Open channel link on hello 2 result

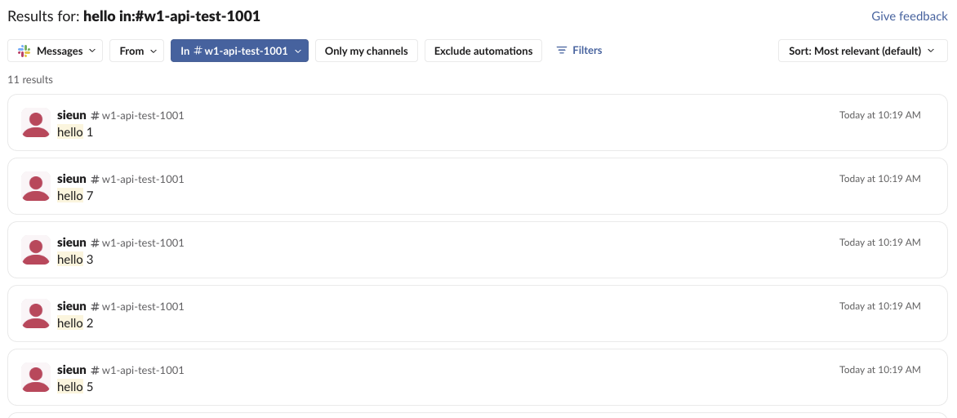[137, 306]
